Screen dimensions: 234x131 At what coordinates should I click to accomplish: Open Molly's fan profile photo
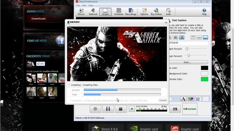coord(31,91)
